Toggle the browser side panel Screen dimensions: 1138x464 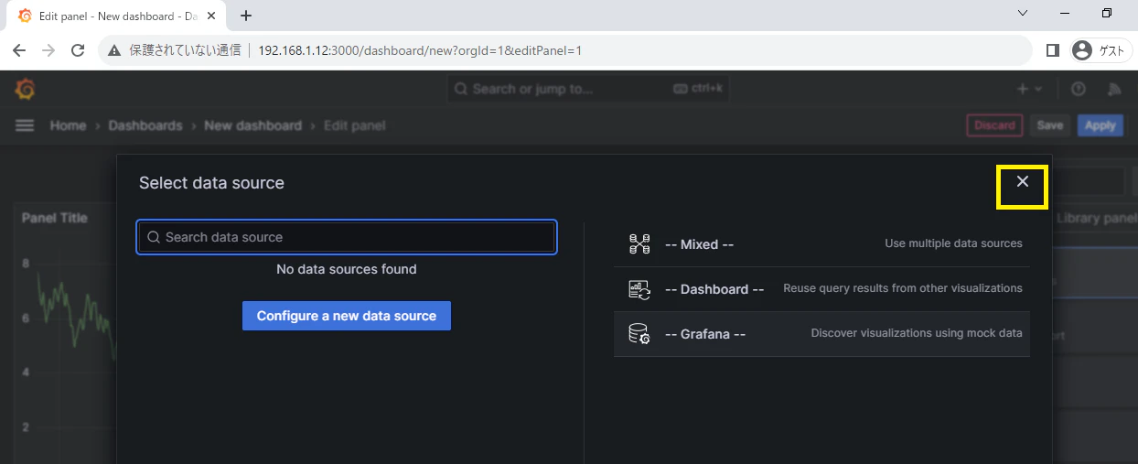click(x=1052, y=50)
